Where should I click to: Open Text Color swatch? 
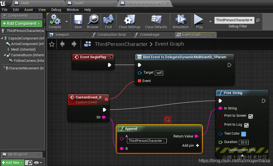pyautogui.click(x=243, y=134)
